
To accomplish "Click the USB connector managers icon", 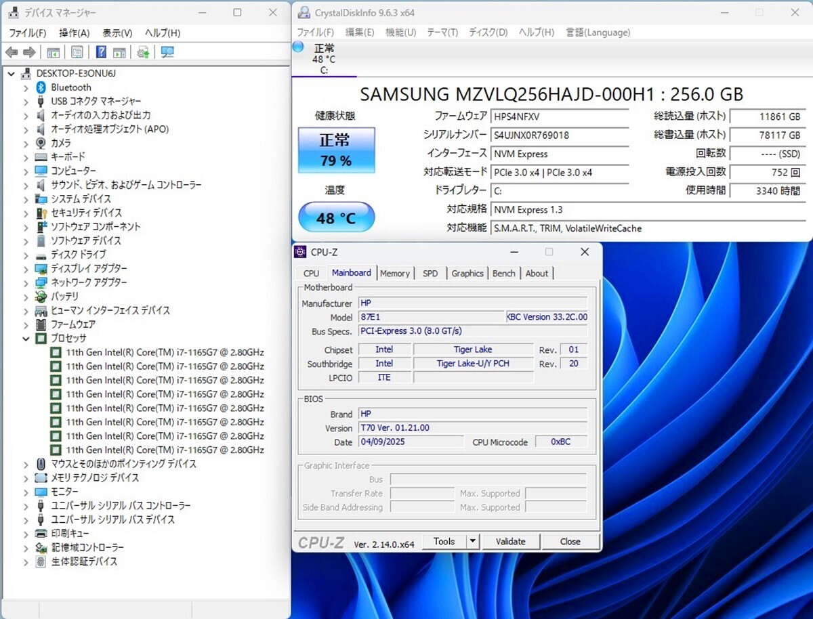I will click(x=41, y=101).
